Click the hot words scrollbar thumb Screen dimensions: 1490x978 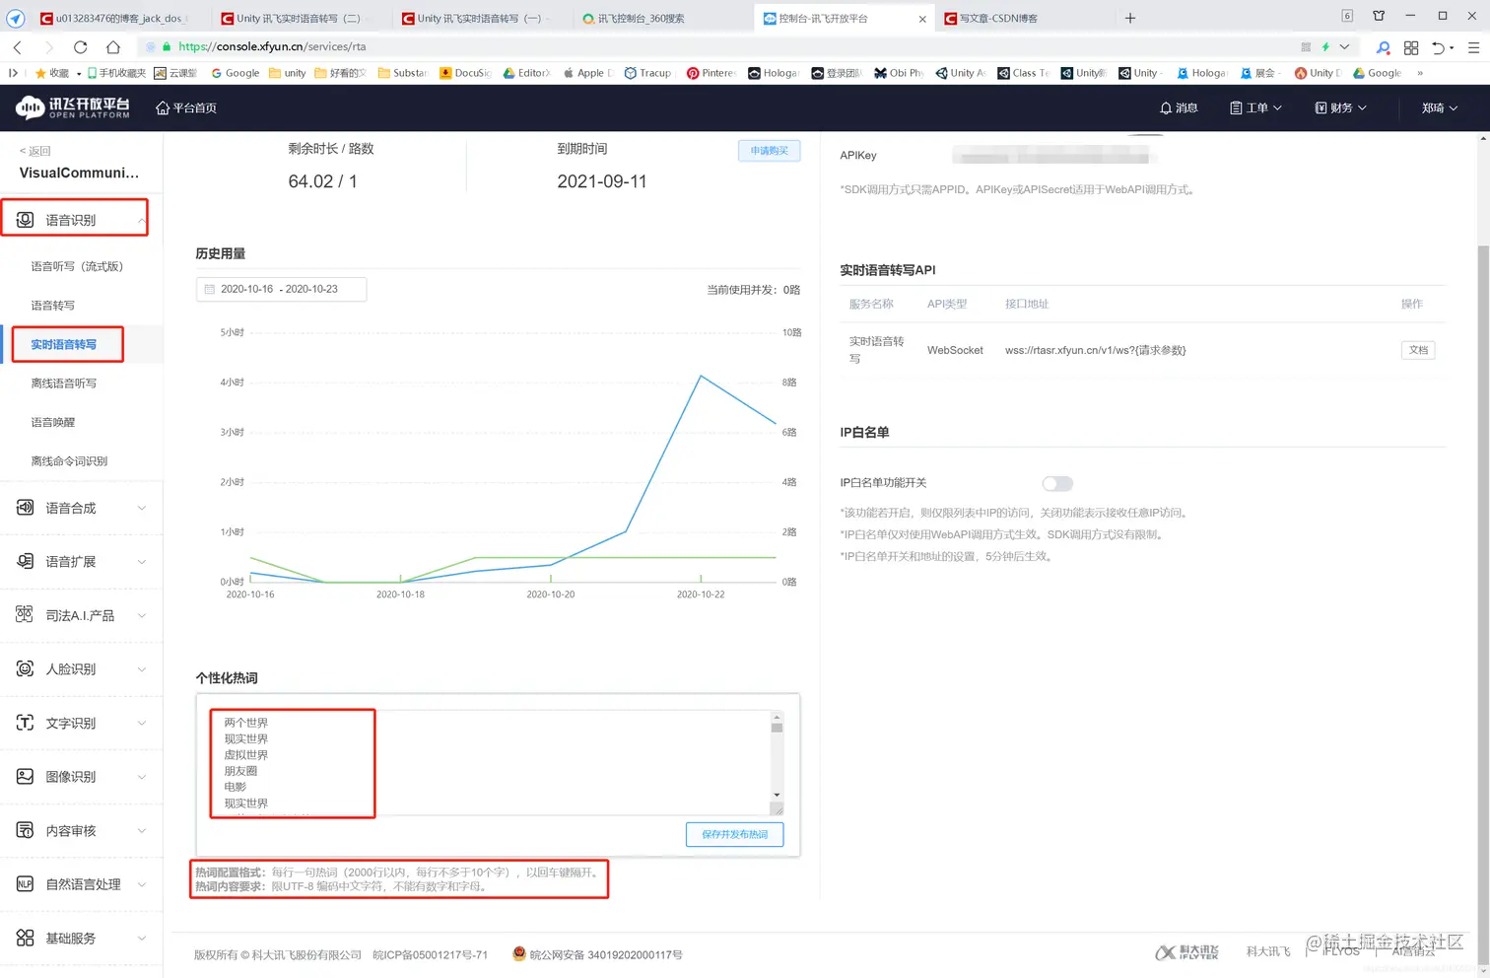click(x=777, y=728)
